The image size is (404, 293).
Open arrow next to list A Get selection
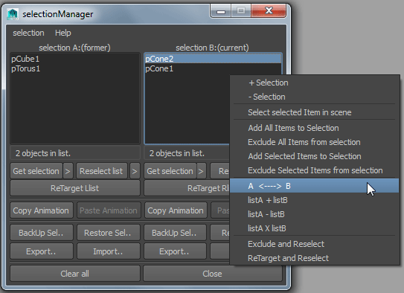[x=68, y=171]
